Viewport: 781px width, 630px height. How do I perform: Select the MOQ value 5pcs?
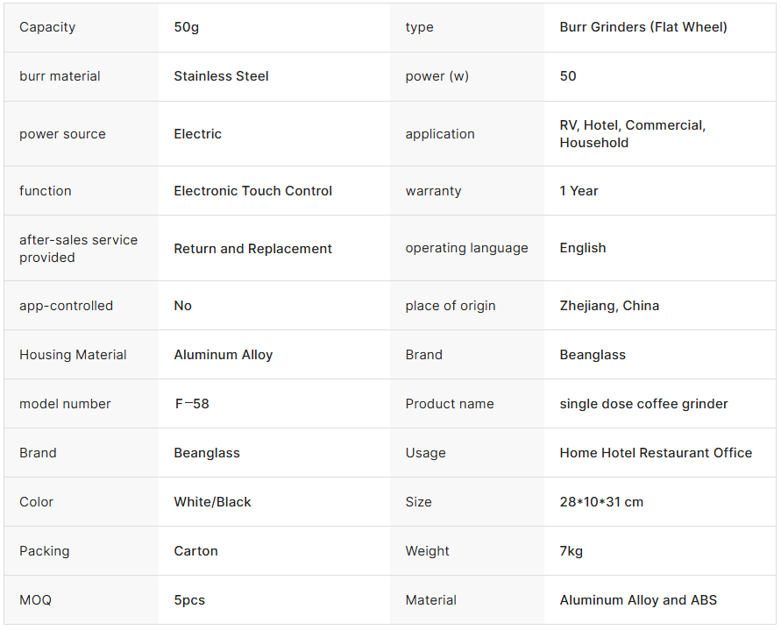189,600
